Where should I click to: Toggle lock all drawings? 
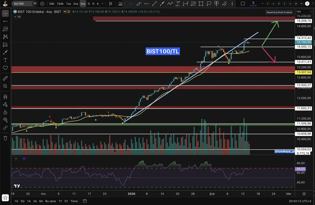tap(6, 112)
